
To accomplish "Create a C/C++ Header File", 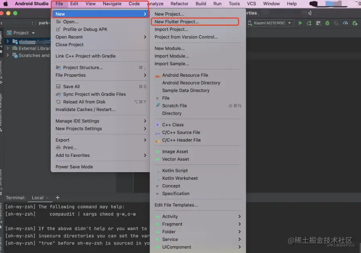I will click(x=198, y=140).
